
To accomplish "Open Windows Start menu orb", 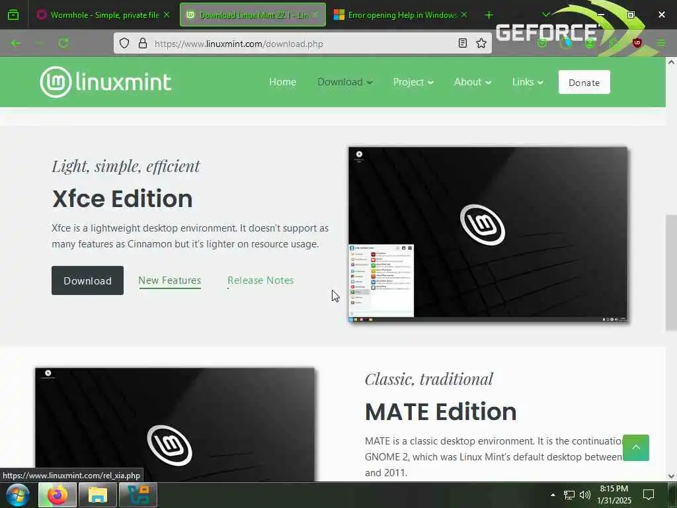I will pos(18,495).
